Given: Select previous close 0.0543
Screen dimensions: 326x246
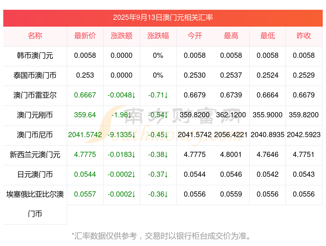Looking at the screenshot, I should (x=304, y=174).
